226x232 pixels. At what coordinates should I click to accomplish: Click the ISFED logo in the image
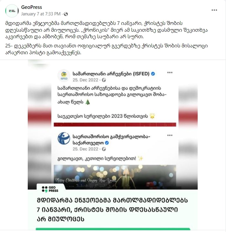tap(64, 75)
